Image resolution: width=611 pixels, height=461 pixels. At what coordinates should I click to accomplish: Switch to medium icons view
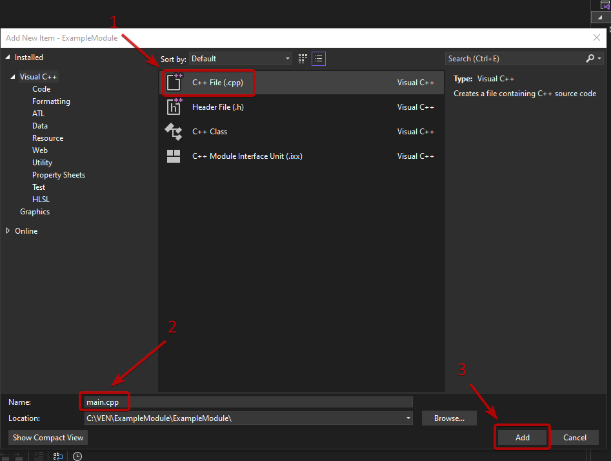(x=302, y=59)
